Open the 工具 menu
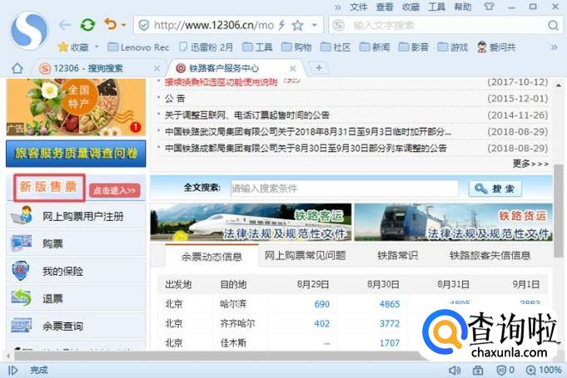 click(436, 7)
